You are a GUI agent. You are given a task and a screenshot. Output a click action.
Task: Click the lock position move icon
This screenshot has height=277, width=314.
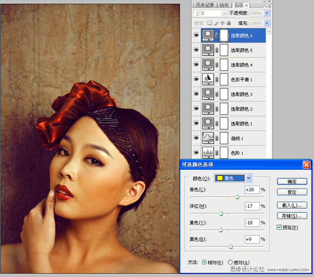click(223, 23)
